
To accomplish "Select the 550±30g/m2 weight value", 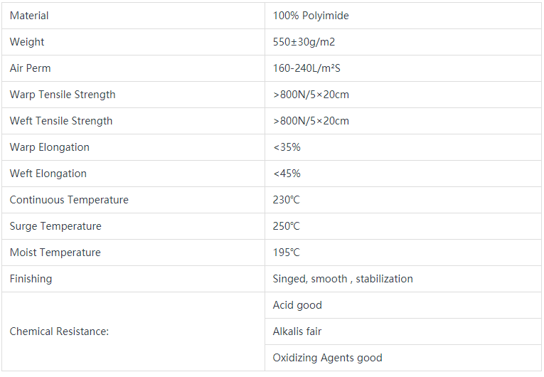I will 304,42.
